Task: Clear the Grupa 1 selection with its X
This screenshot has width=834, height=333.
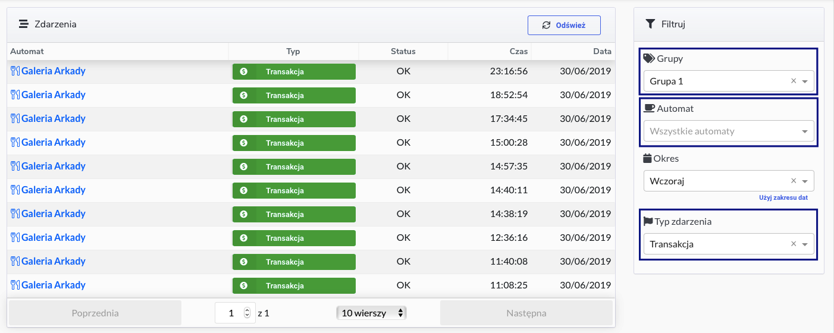Action: tap(794, 81)
